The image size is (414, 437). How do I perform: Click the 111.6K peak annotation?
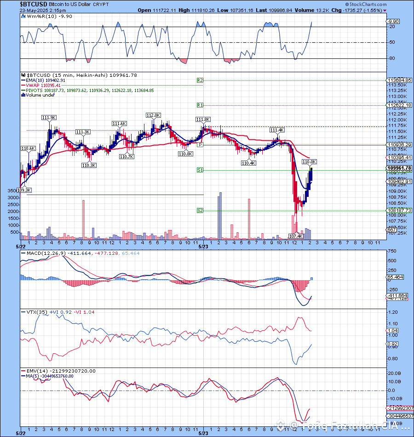tap(119, 123)
